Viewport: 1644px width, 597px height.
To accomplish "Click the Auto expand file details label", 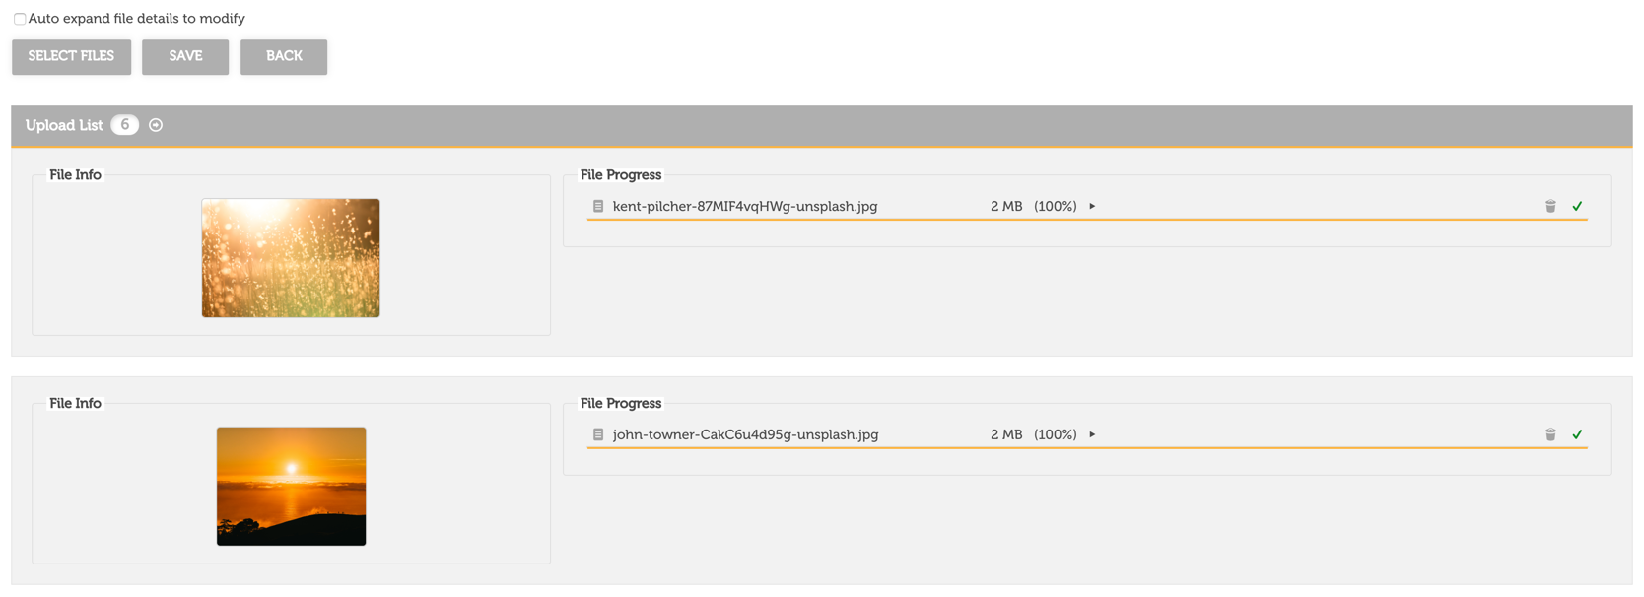I will 137,19.
